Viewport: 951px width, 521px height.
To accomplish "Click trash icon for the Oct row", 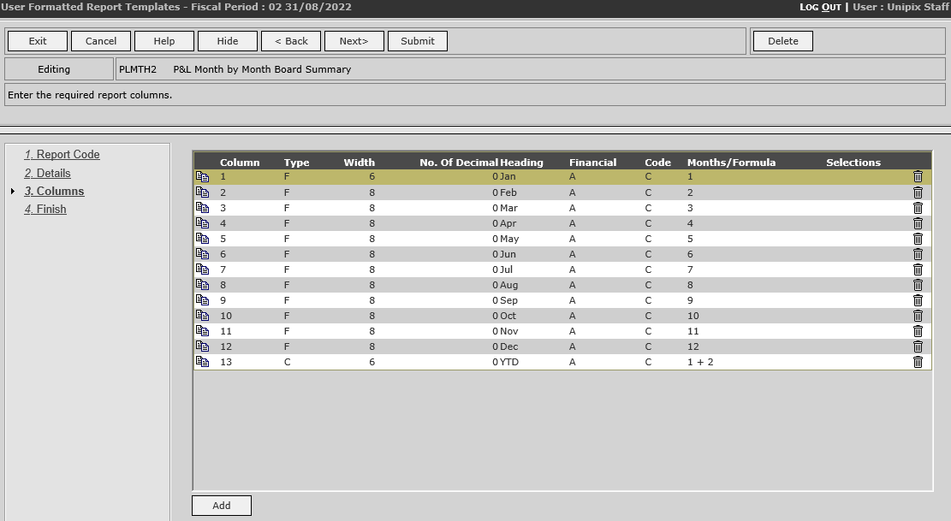I will 918,316.
